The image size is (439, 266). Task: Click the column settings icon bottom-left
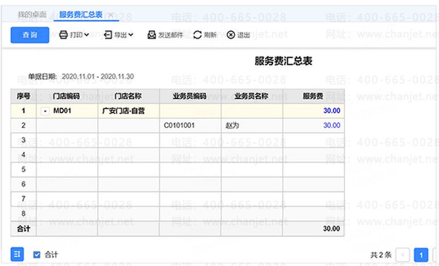click(17, 254)
